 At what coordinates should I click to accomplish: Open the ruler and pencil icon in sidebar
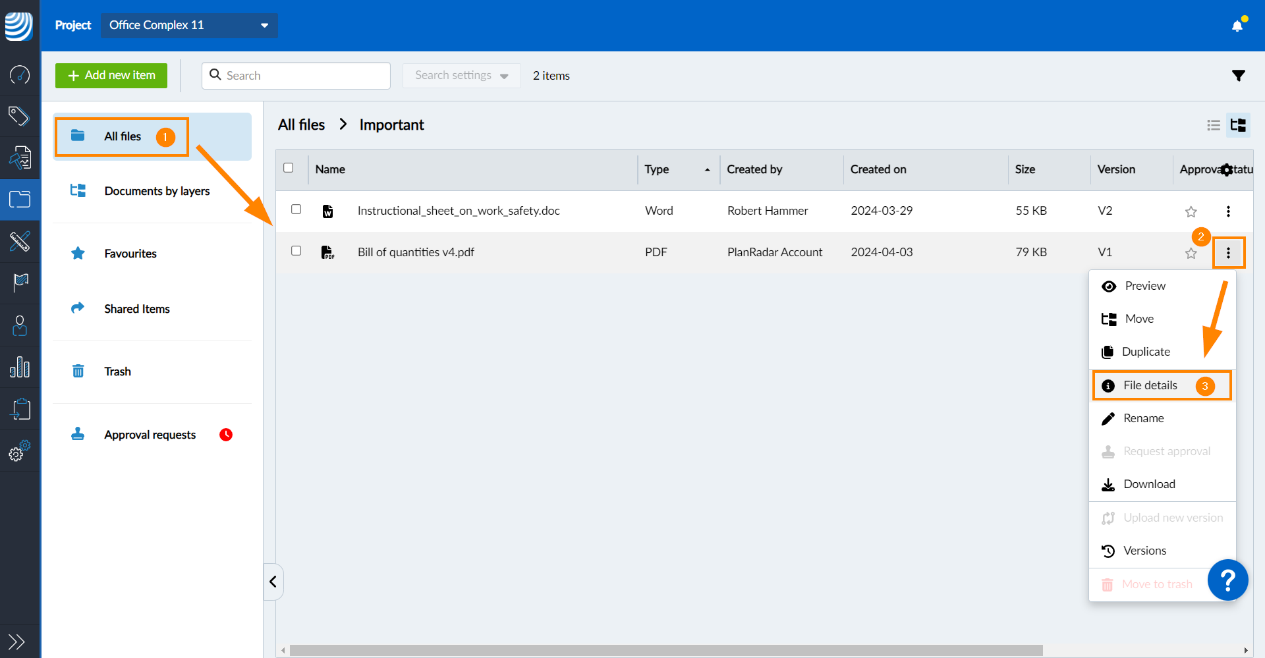pyautogui.click(x=20, y=241)
